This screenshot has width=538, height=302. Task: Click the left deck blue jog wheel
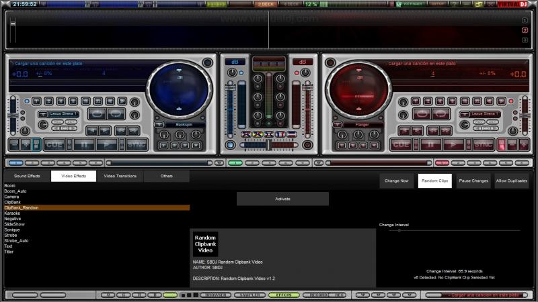179,90
